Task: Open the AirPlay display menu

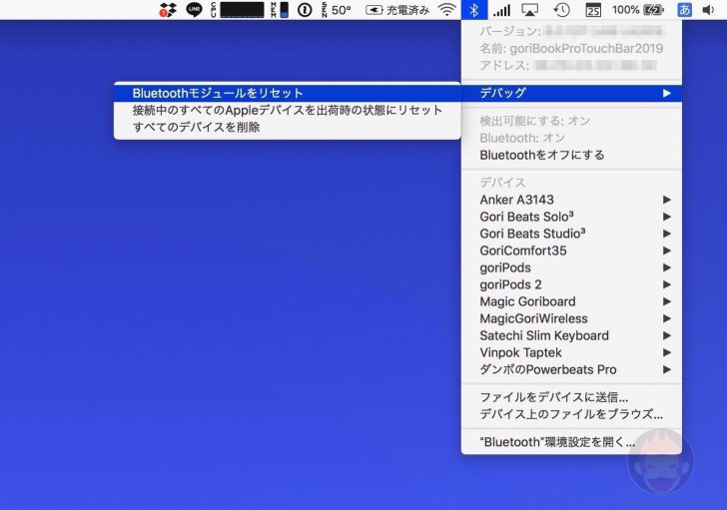Action: 530,10
